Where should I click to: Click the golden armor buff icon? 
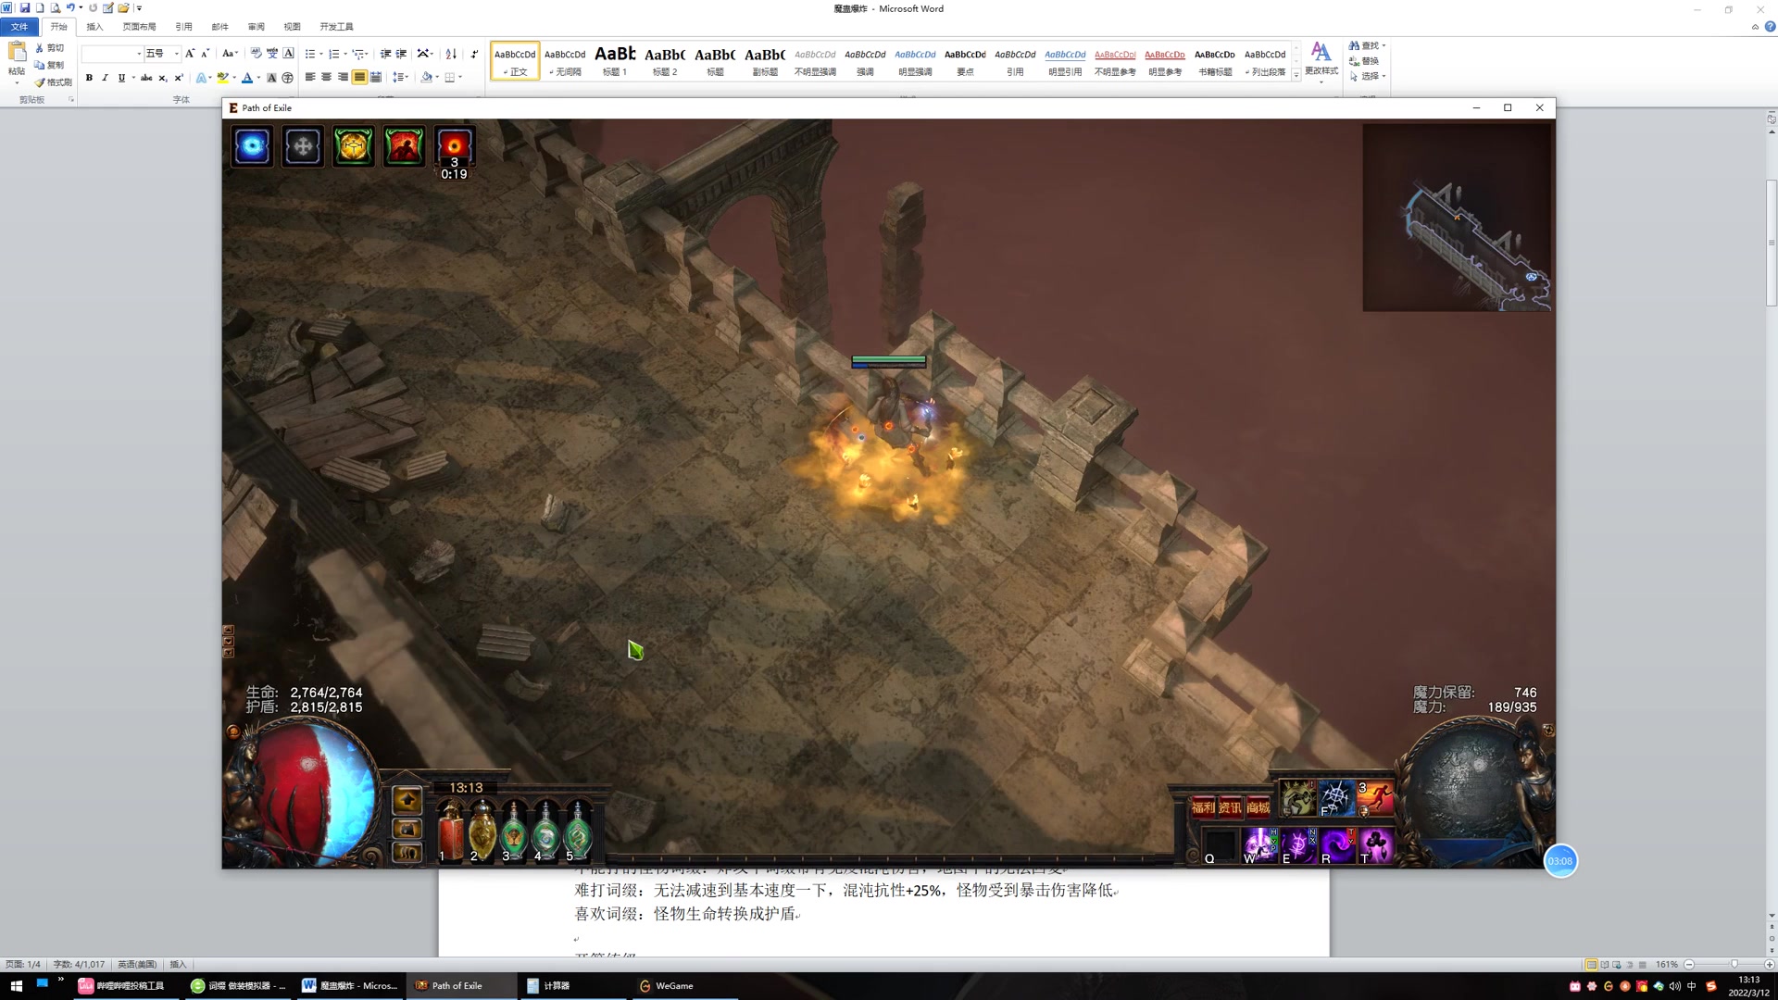[x=354, y=146]
